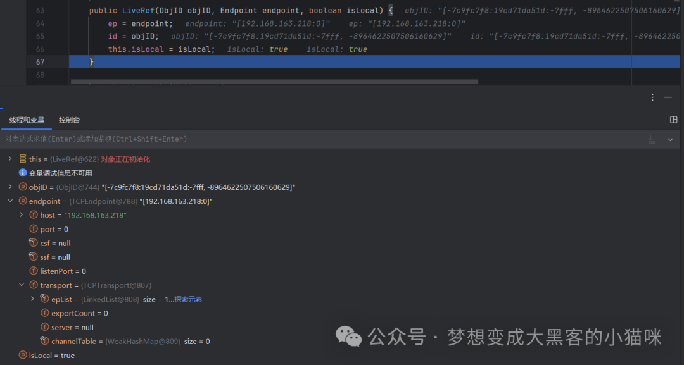684x365 pixels.
Task: Expand the this LiveRef node
Action: tap(10, 159)
